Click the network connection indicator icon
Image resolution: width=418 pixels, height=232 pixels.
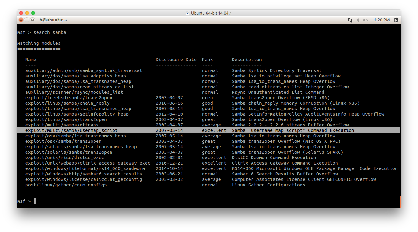350,20
